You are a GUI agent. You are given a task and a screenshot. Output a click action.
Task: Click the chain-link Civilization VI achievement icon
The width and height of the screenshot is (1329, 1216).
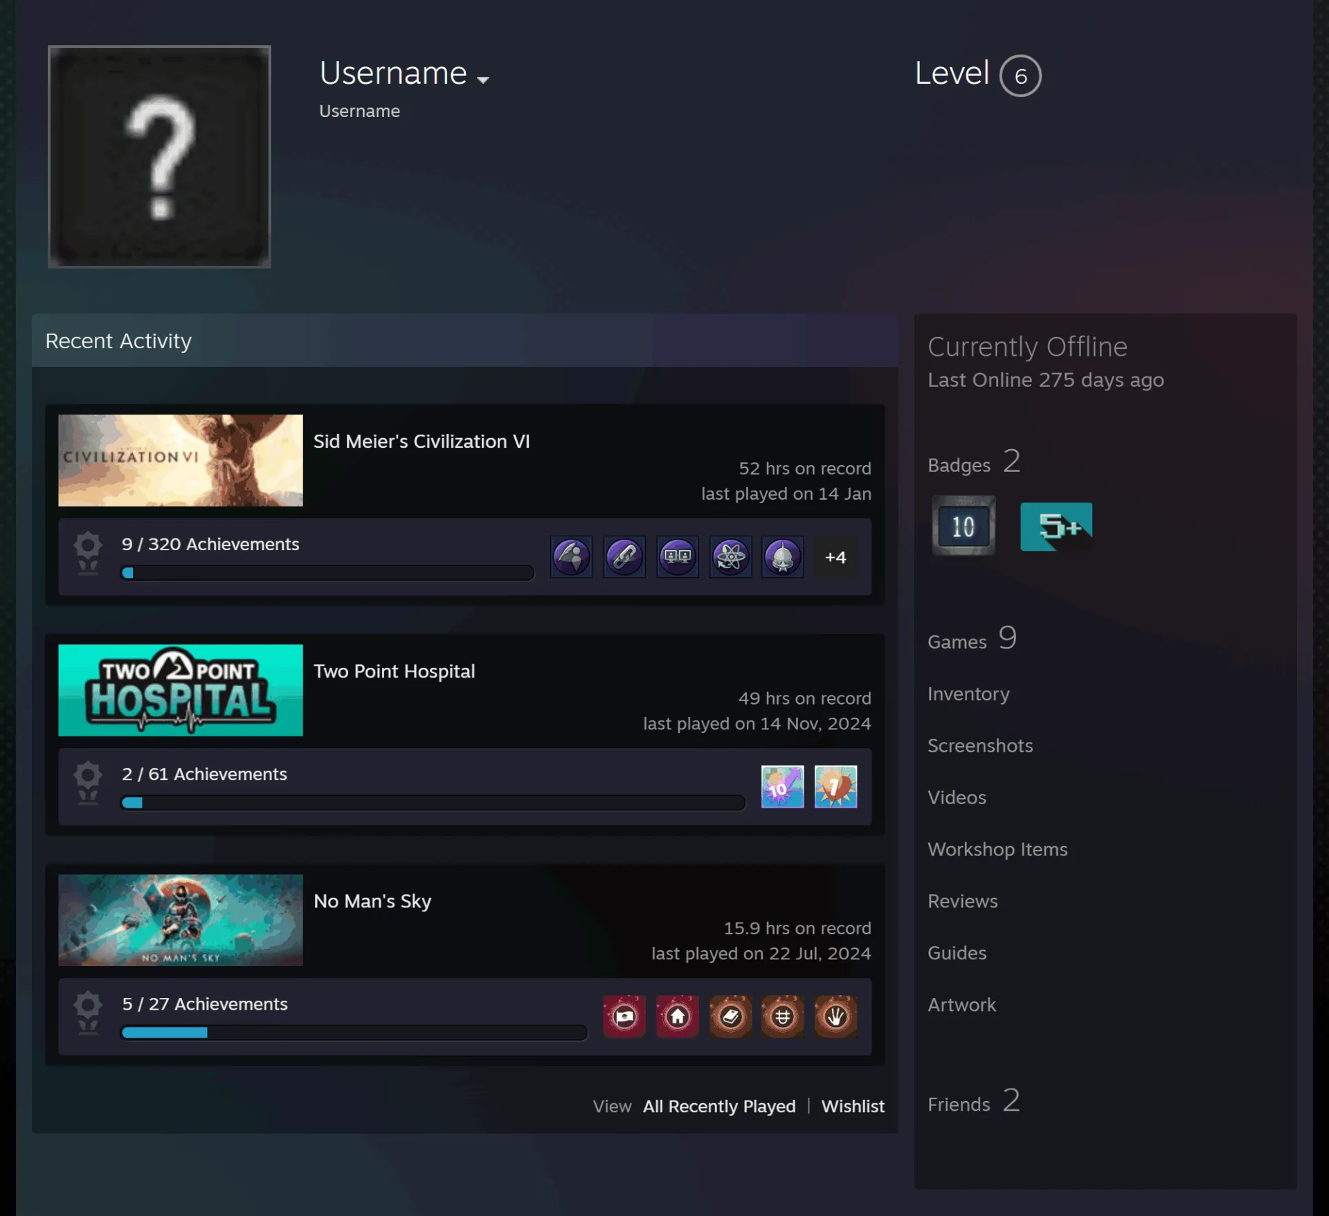(x=624, y=556)
